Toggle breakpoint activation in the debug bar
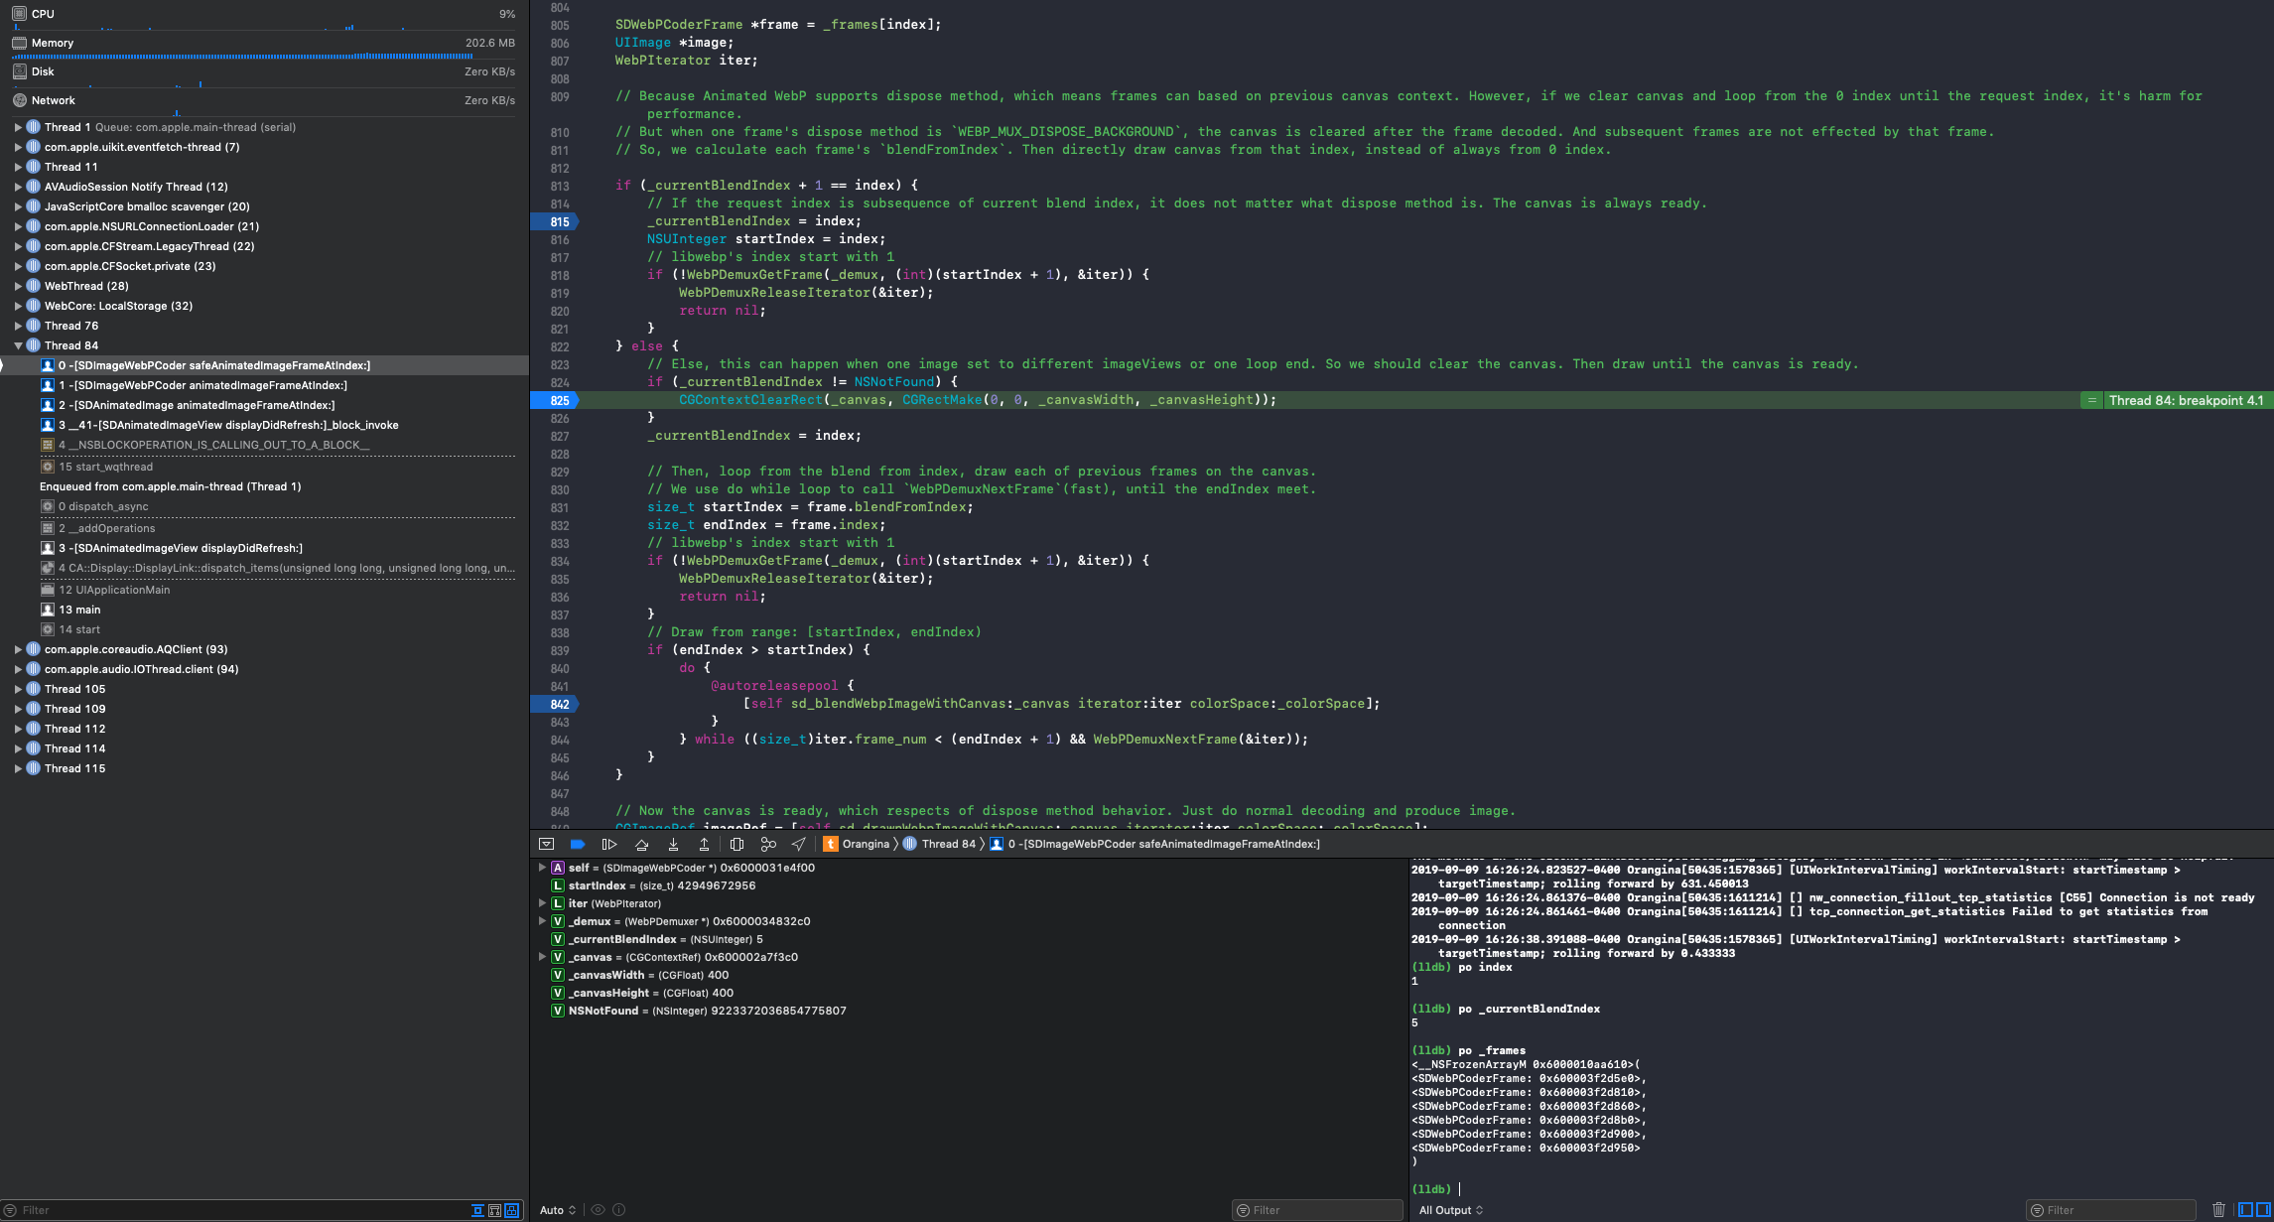This screenshot has width=2274, height=1222. pos(579,843)
